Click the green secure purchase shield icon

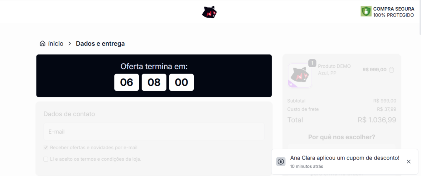[366, 12]
